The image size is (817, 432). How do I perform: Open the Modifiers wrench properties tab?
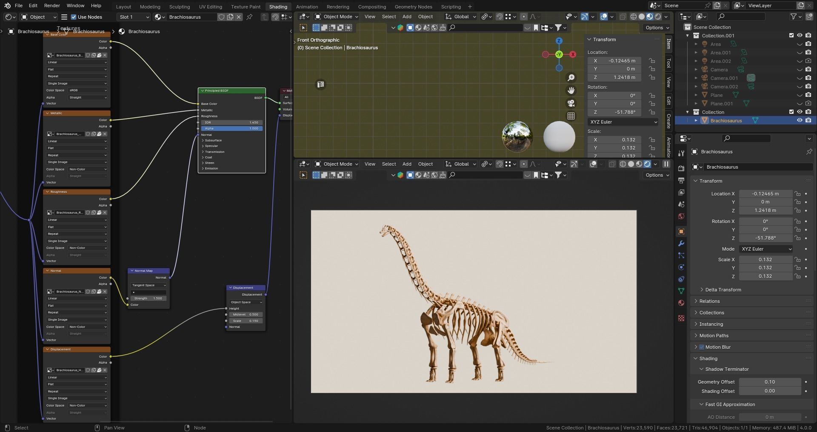[x=681, y=243]
